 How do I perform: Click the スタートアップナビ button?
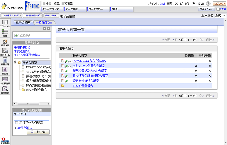(x=11, y=16)
